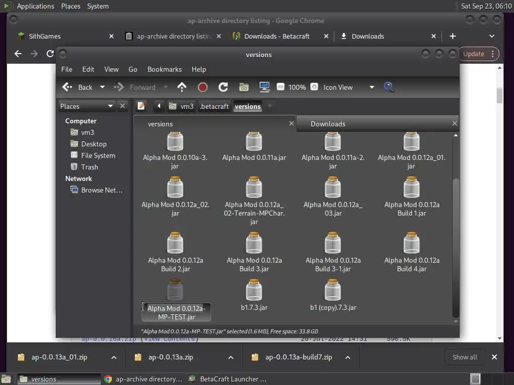Edit the Alpha Mod 0.0.12a-MP-TEST.jar rename field
Image resolution: width=514 pixels, height=385 pixels.
[176, 312]
